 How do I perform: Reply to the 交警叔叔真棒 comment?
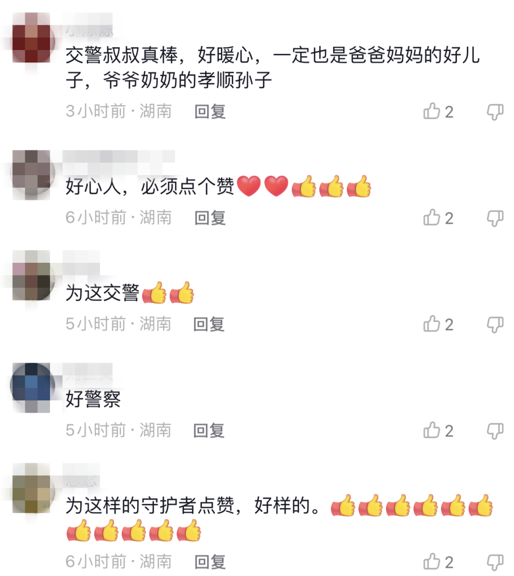(x=210, y=111)
